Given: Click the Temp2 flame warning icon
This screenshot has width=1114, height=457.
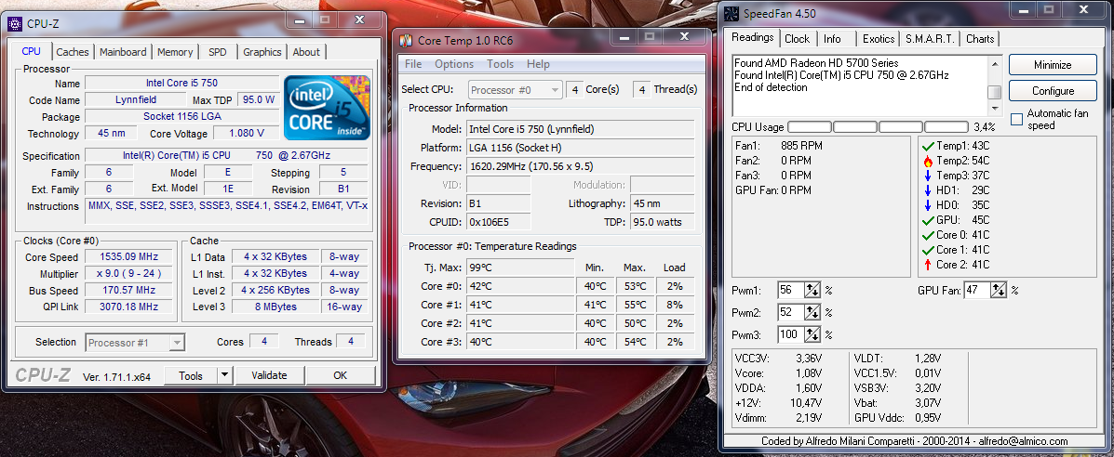Looking at the screenshot, I should point(927,161).
